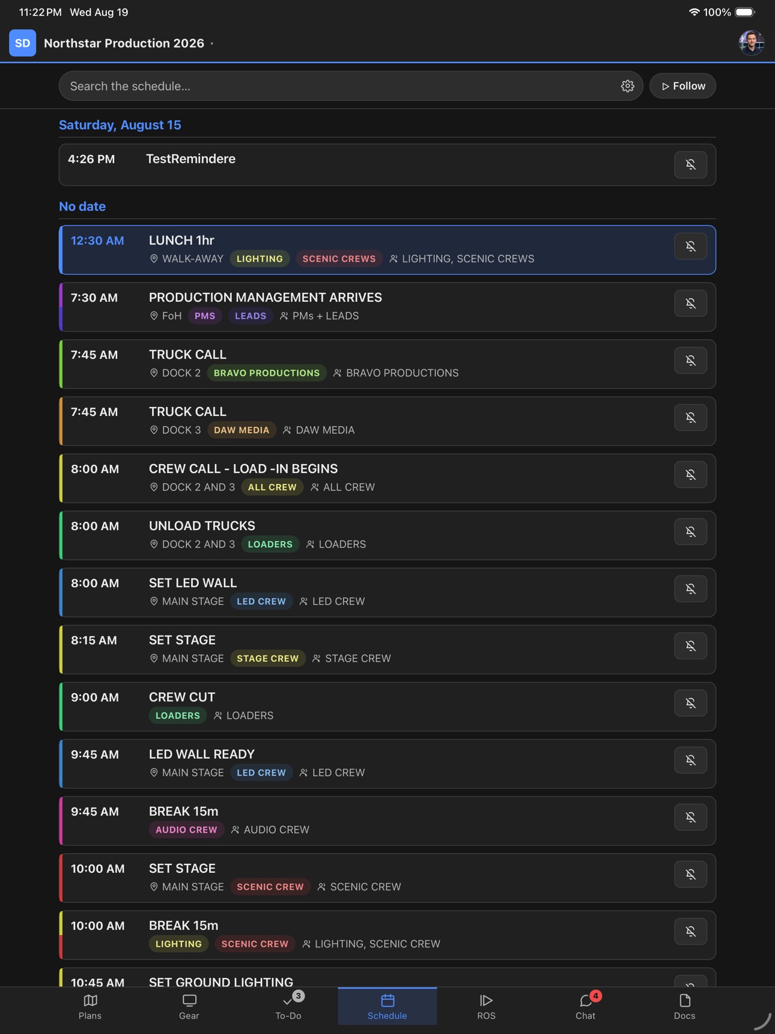Switch to the Gear tab
This screenshot has width=775, height=1034.
(x=189, y=1007)
